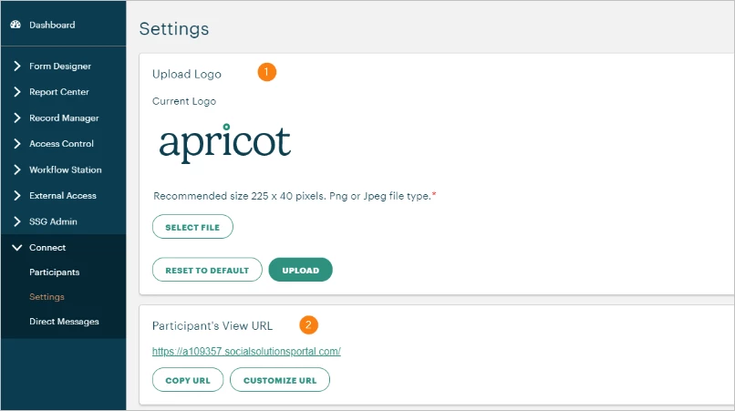The width and height of the screenshot is (735, 411).
Task: Open SSG Admin menu entry
Action: point(53,221)
